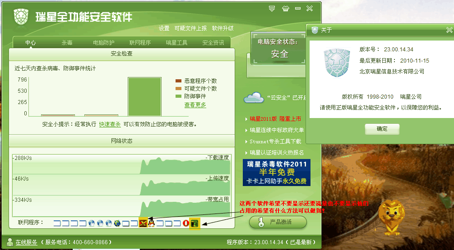Select first blank window icon after 联网程序 label
Viewport: 454px width, 250px height.
point(57,223)
